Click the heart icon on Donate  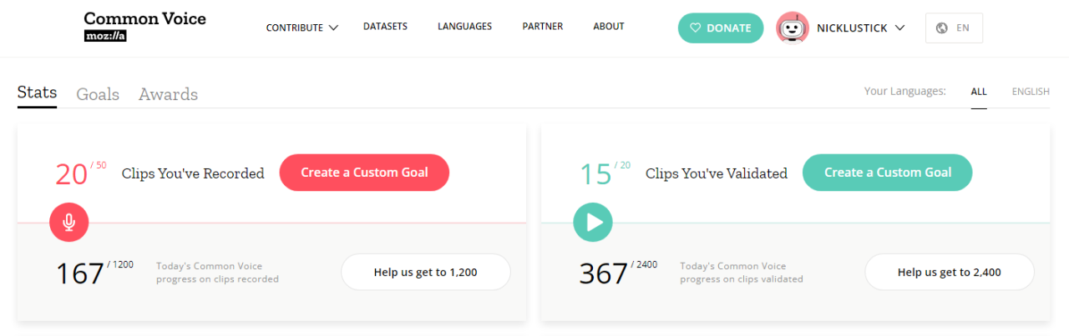[x=695, y=28]
